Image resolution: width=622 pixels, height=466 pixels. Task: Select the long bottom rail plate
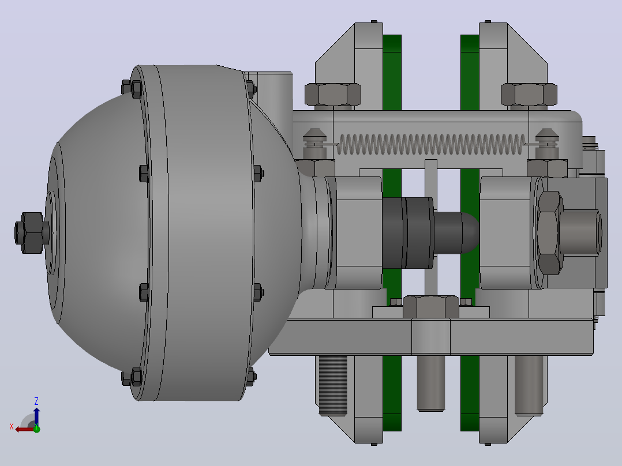[x=431, y=337]
